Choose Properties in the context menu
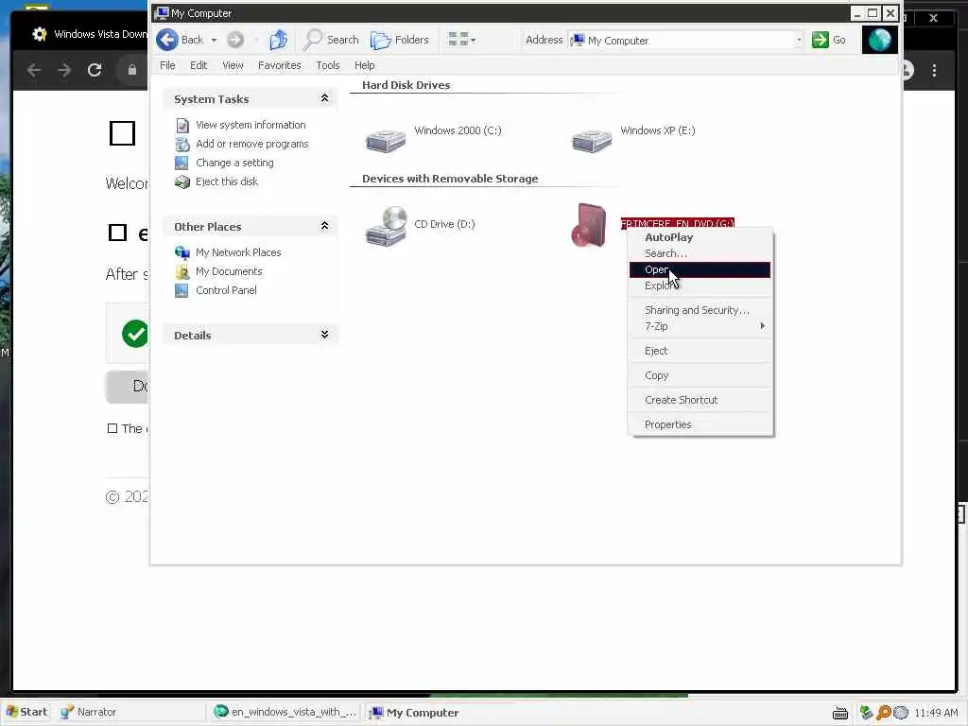968x726 pixels. point(700,424)
